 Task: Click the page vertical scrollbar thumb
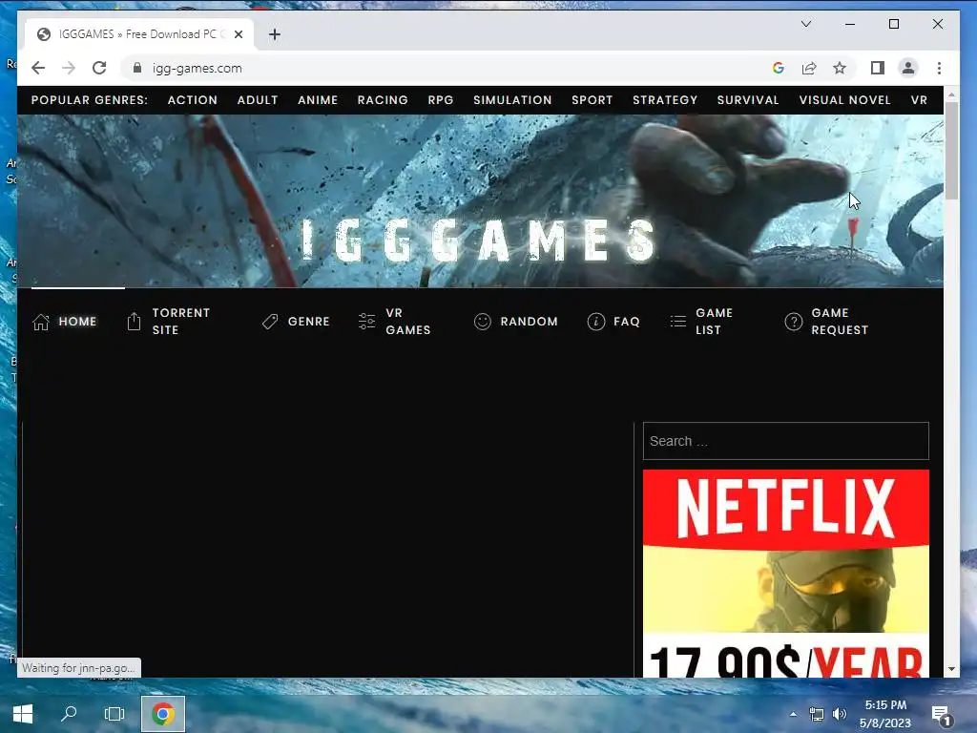click(951, 151)
